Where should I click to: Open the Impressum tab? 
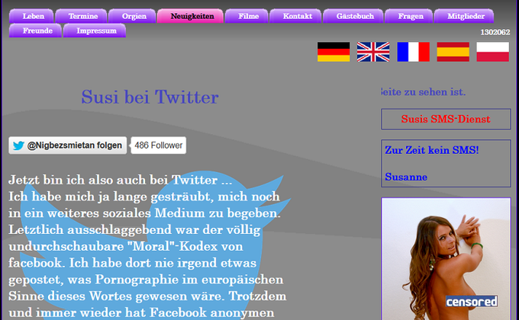tap(95, 30)
